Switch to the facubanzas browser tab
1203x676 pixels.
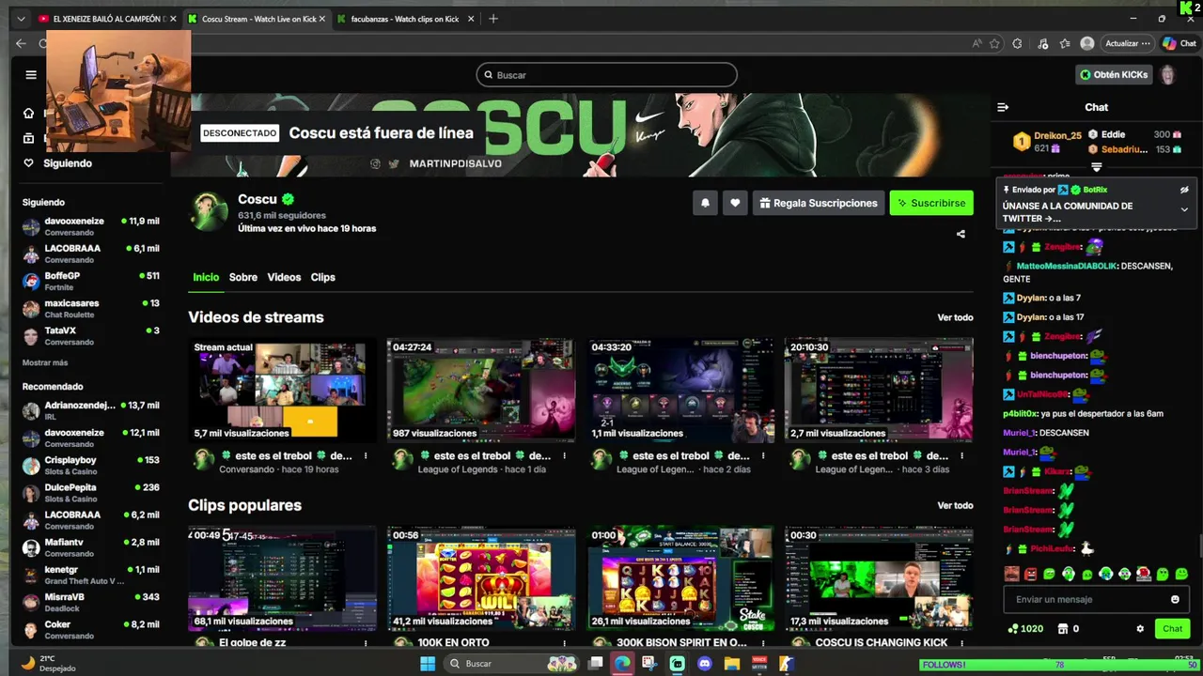click(x=405, y=19)
